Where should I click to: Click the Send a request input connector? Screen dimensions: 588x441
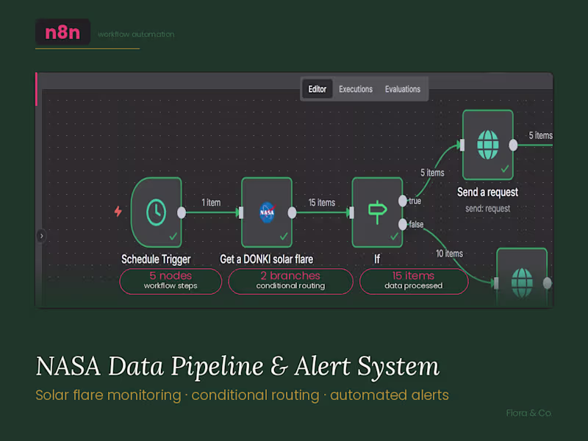[462, 145]
